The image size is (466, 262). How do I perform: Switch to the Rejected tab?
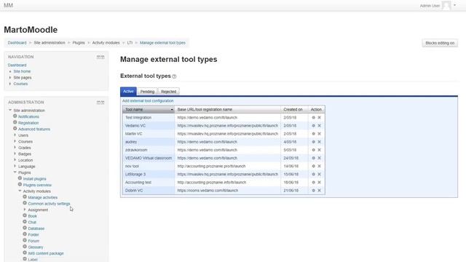(168, 92)
